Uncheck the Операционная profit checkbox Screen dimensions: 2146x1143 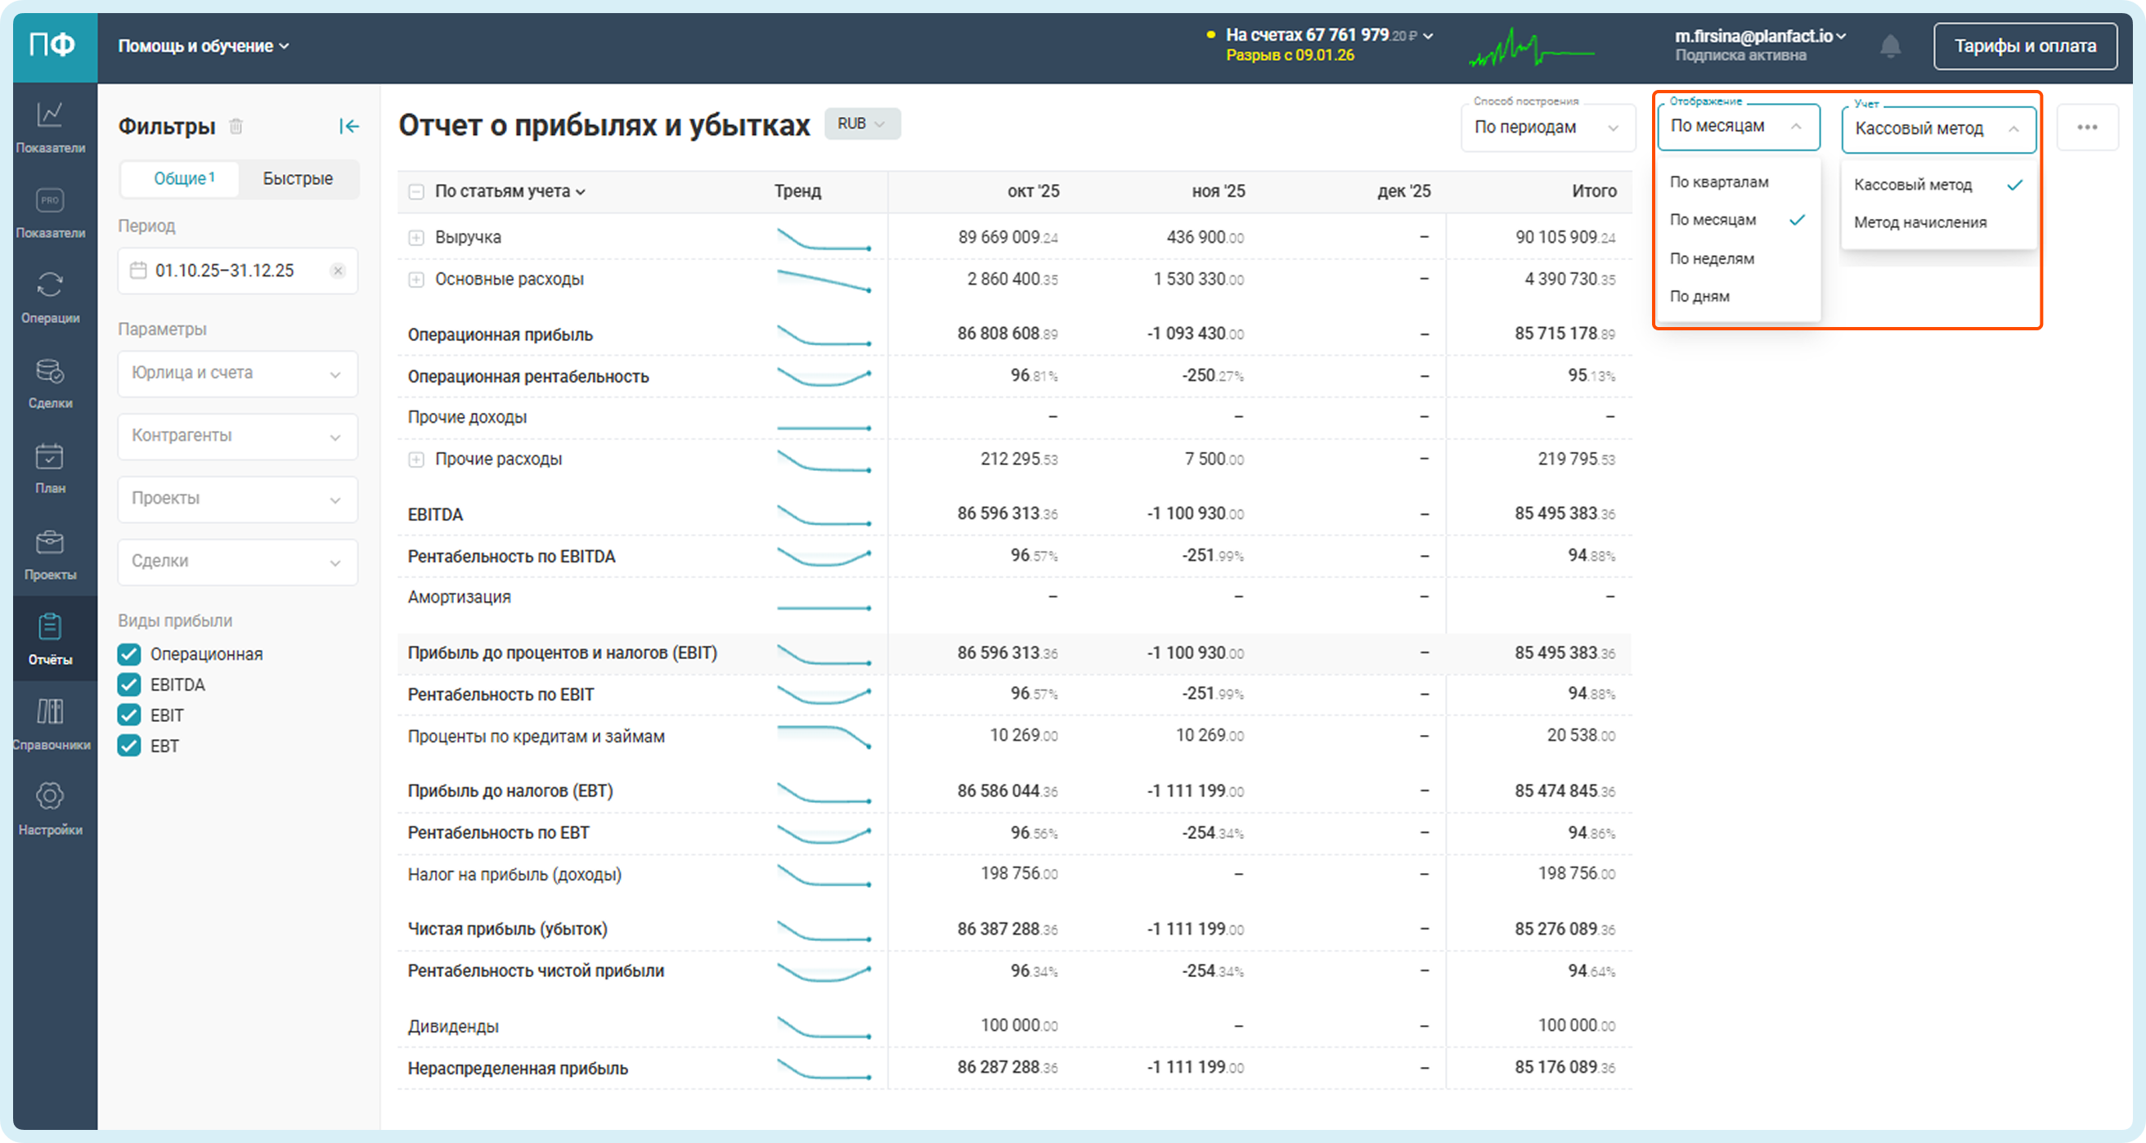click(x=129, y=654)
